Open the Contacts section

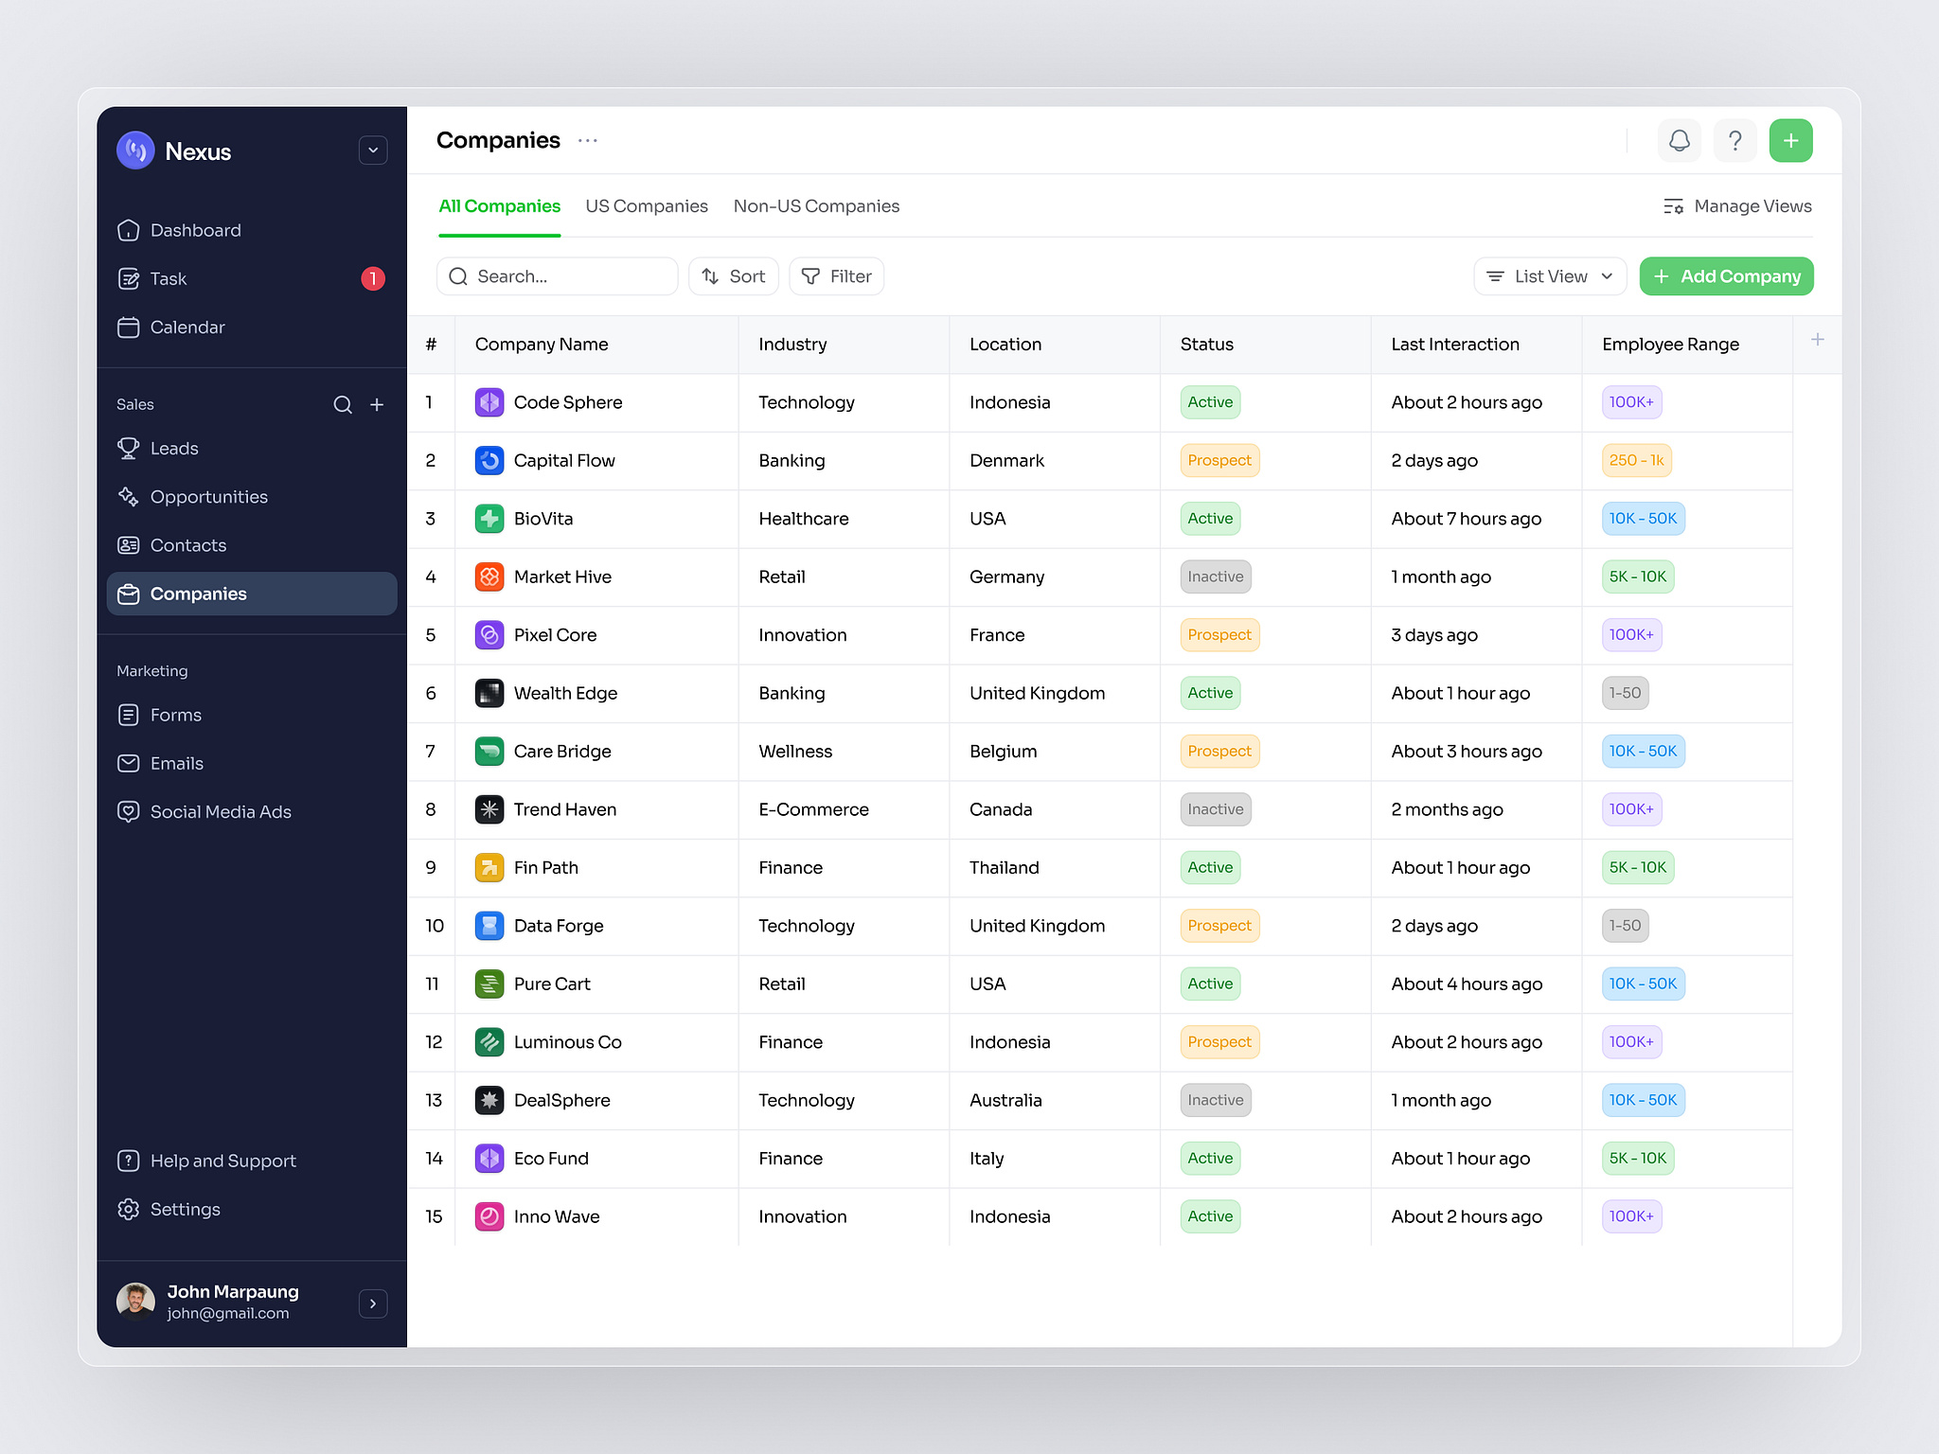187,544
